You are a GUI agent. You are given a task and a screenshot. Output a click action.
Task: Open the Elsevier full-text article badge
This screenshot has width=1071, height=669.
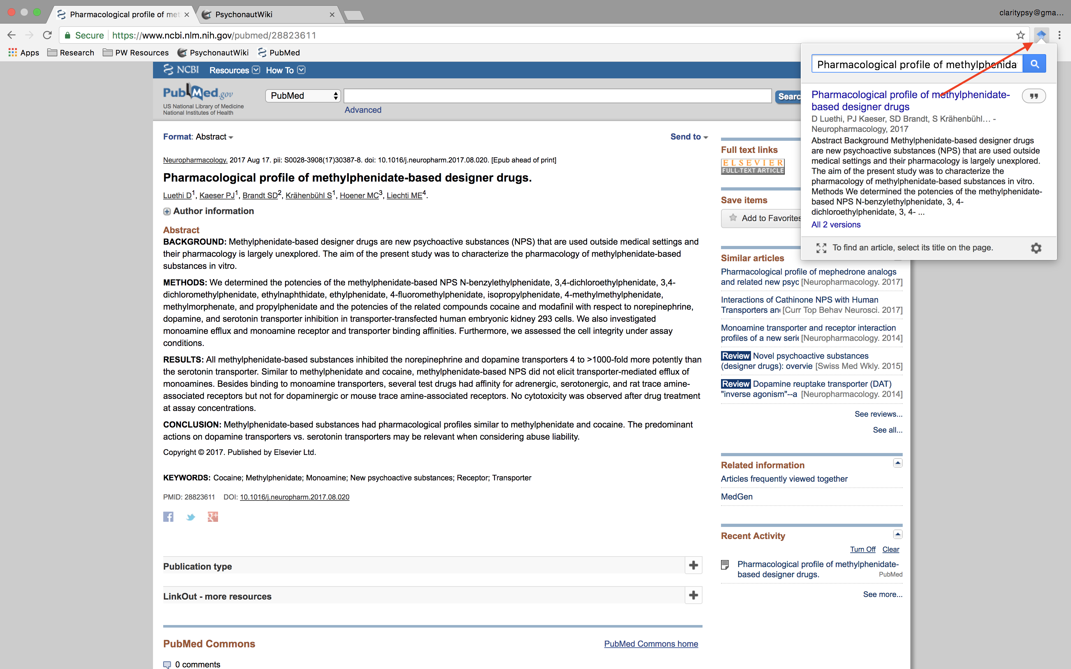click(752, 166)
